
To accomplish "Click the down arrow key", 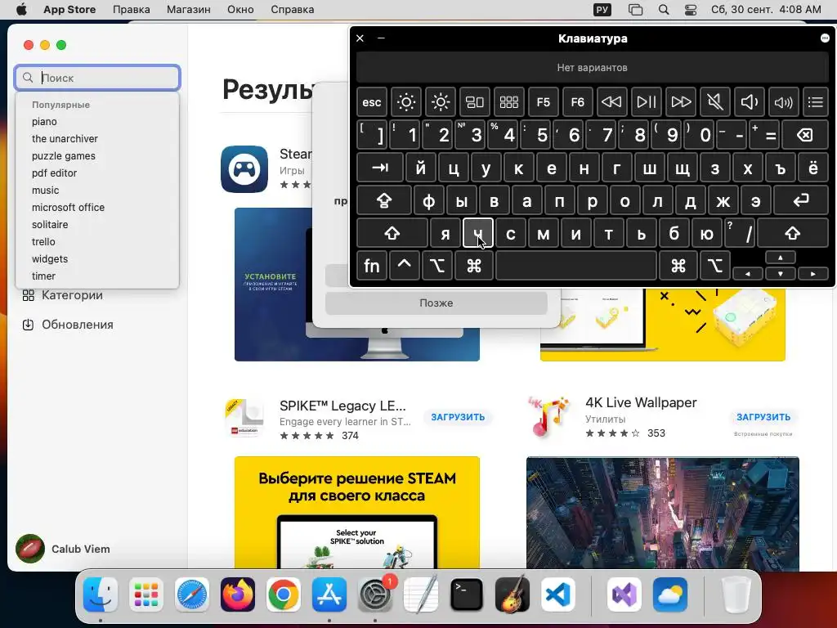I will 781,274.
